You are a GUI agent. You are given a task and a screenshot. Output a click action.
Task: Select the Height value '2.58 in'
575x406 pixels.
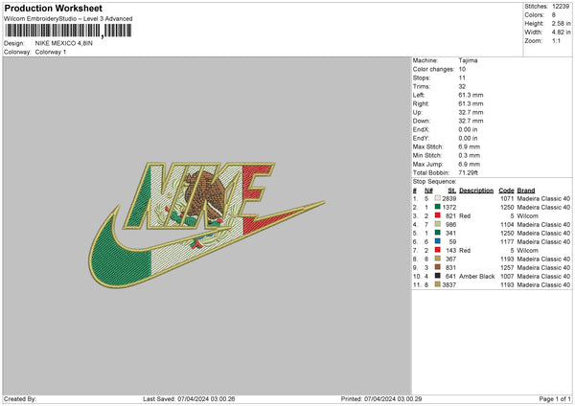(x=561, y=23)
